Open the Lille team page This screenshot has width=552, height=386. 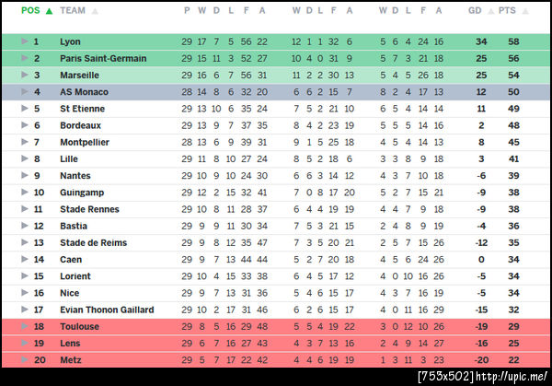70,158
